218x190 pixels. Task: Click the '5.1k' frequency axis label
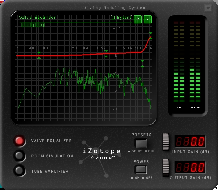tap(127, 48)
